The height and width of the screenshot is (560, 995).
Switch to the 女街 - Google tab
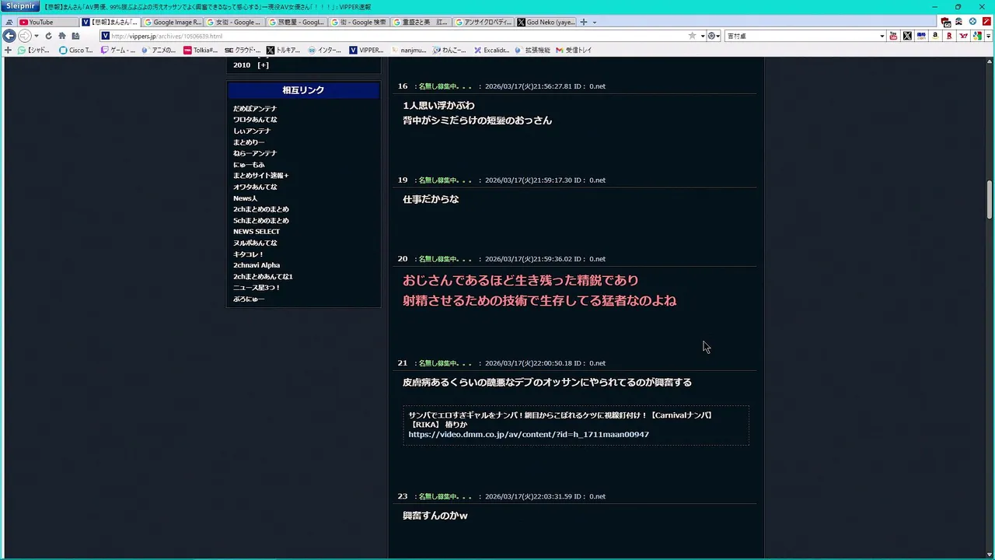pos(235,22)
